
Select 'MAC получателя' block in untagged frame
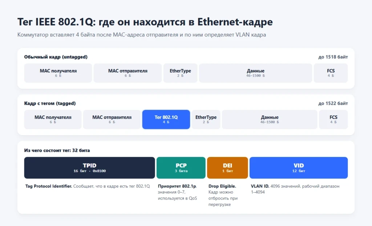(58, 73)
